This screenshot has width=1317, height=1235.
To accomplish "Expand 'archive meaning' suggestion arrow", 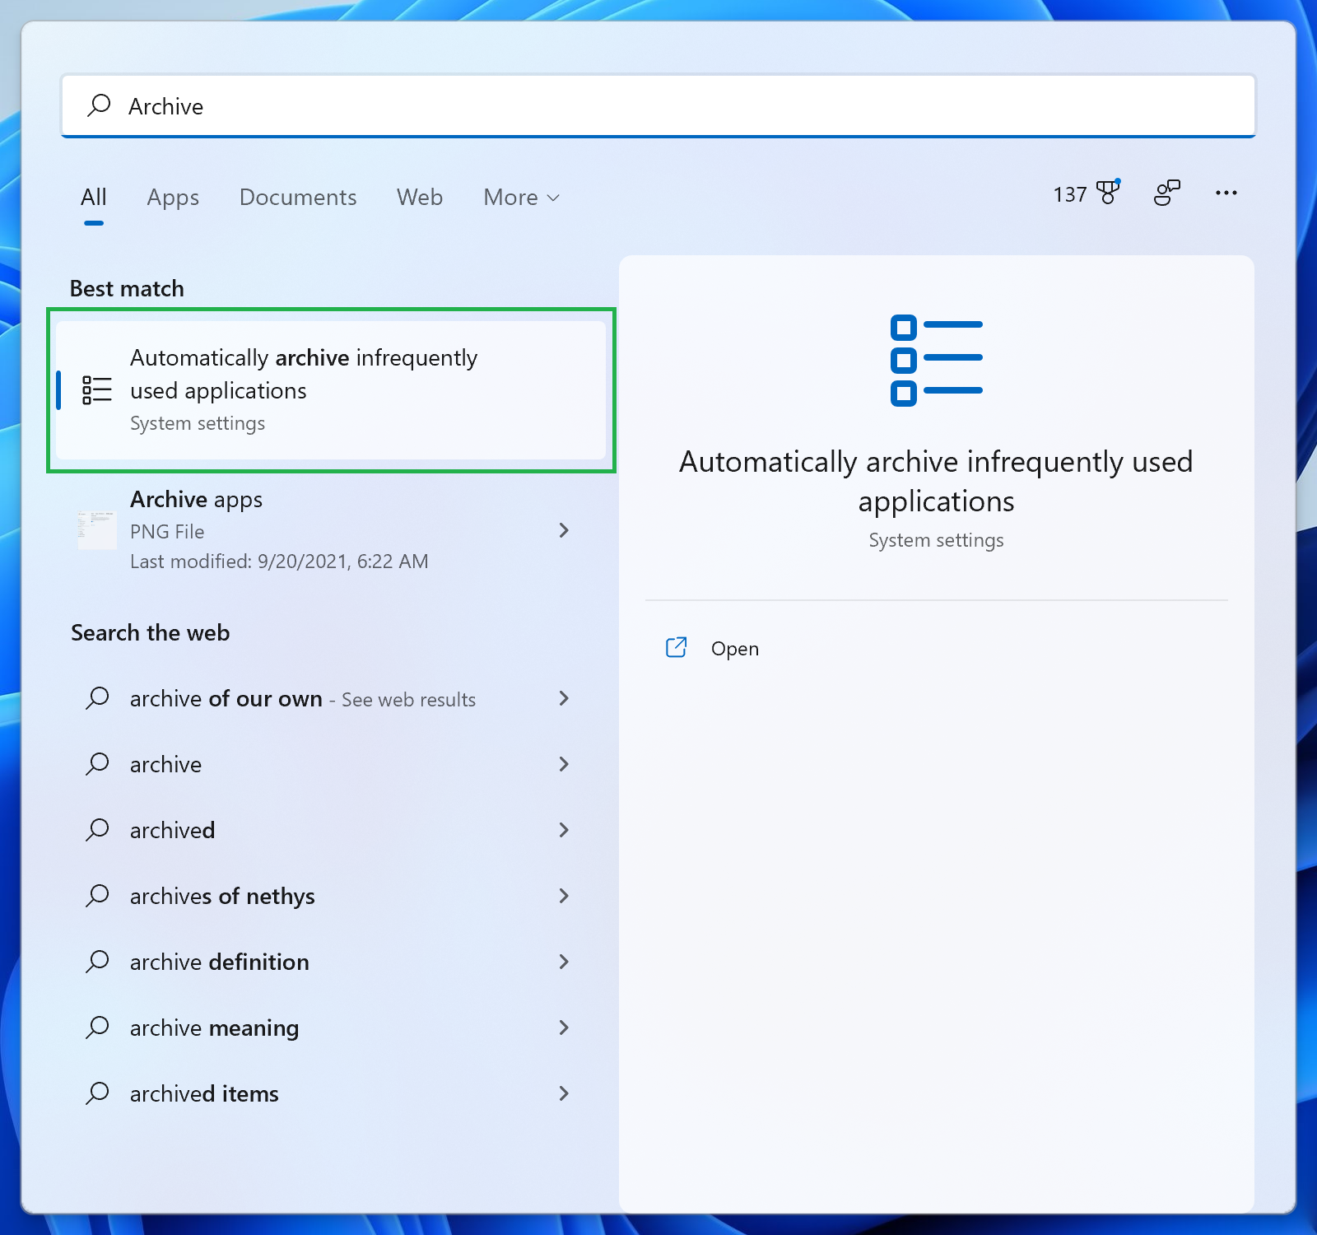I will (564, 1028).
